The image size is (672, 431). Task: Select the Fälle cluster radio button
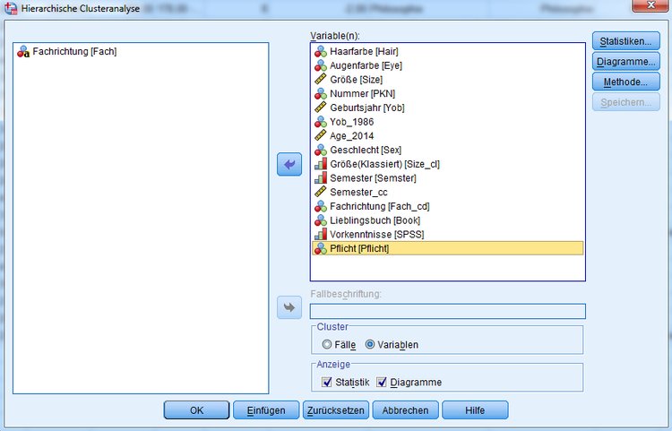[x=327, y=344]
